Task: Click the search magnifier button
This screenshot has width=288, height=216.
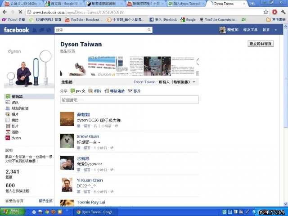Action: pos(149,30)
